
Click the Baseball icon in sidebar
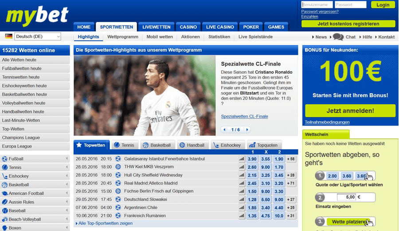pos(4,210)
